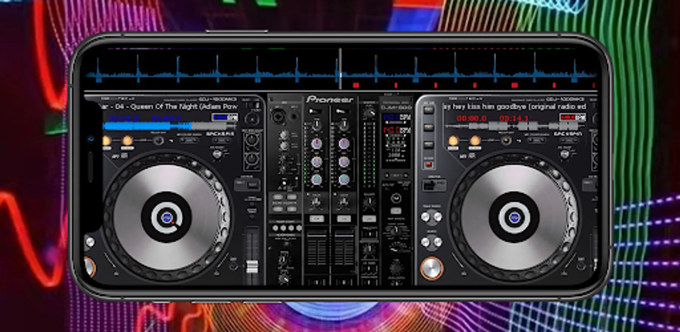Click left deck vinyl speed adjust knob
This screenshot has height=332, width=680.
point(218,154)
